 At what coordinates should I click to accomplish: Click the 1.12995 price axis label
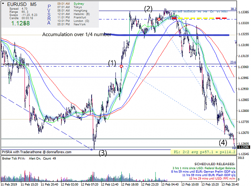pyautogui.click(x=244, y=78)
